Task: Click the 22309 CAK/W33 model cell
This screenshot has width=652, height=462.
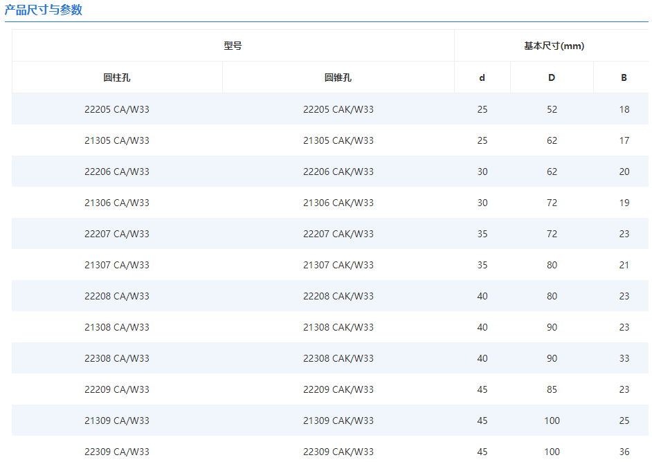Action: tap(338, 452)
